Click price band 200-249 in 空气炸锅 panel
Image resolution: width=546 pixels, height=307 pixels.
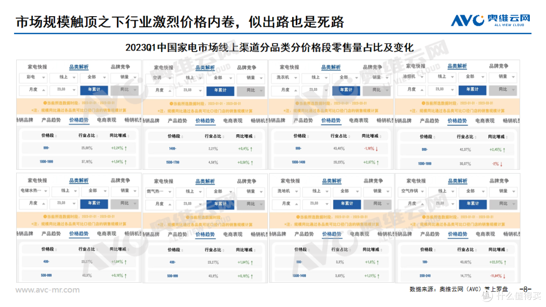coord(425,276)
